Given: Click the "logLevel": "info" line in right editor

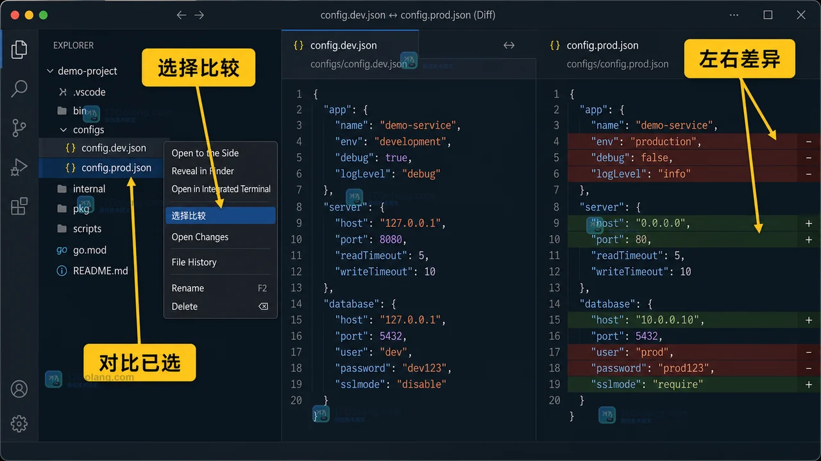Looking at the screenshot, I should click(641, 174).
